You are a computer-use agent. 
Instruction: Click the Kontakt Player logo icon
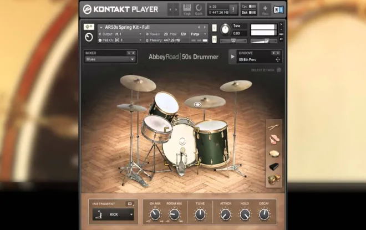coord(87,9)
